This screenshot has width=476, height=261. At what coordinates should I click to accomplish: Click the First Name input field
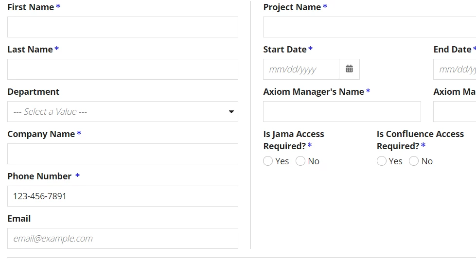[x=123, y=27]
